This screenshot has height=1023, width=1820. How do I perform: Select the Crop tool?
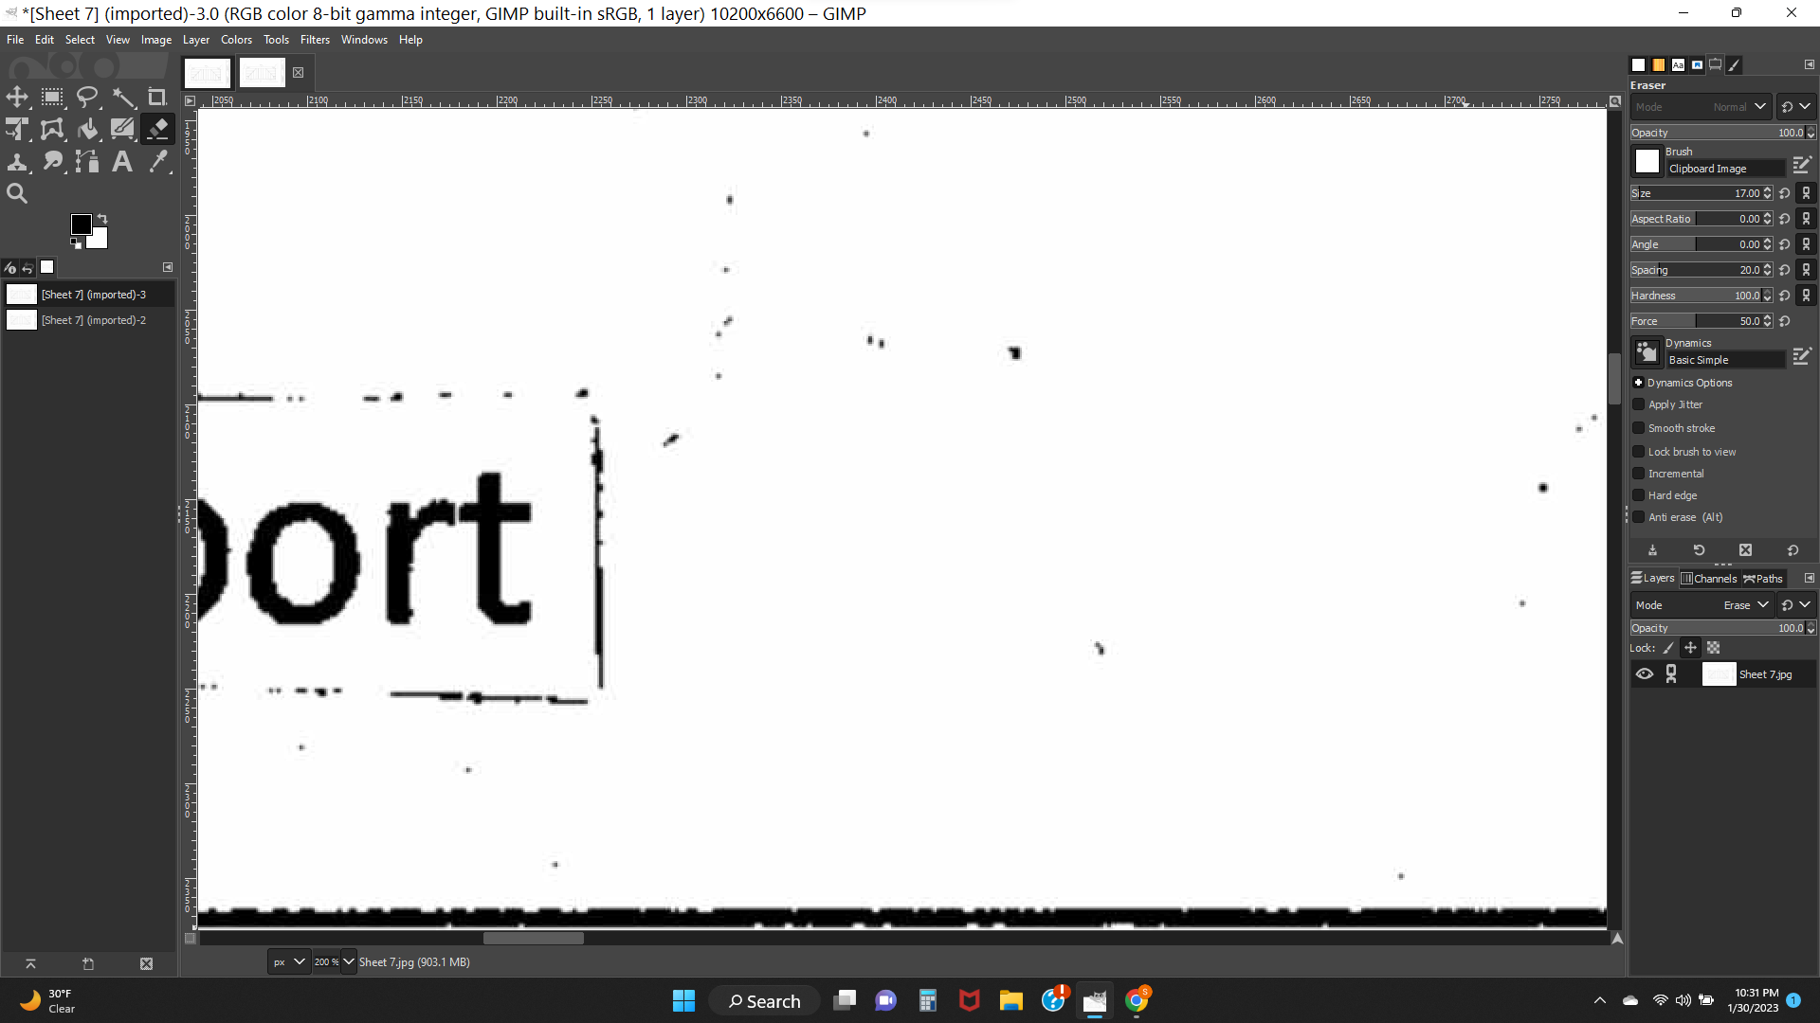point(157,98)
